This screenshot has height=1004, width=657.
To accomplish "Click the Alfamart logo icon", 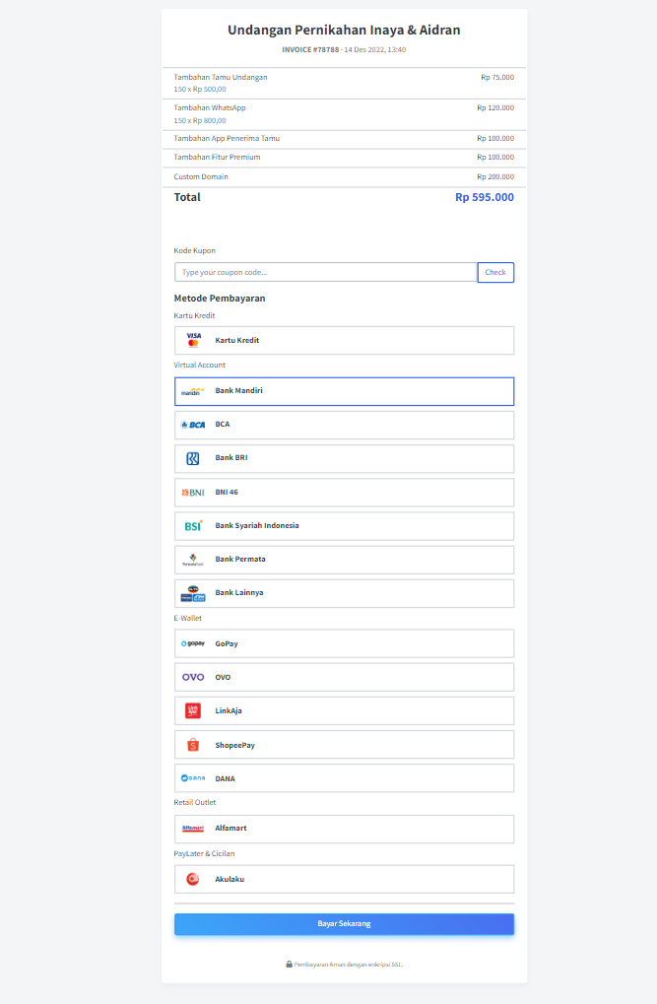I will (193, 829).
